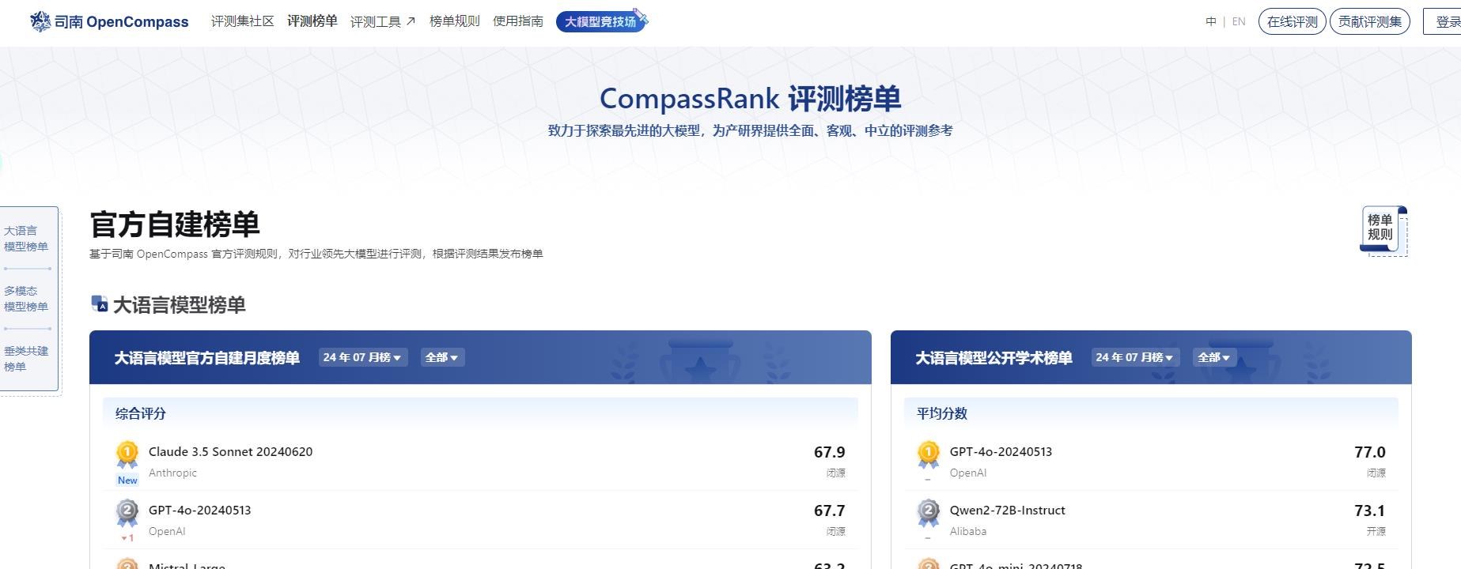Screen dimensions: 1461x569
Task: Open 24年07月榜 dropdown in monthly leaderboard
Action: [363, 357]
